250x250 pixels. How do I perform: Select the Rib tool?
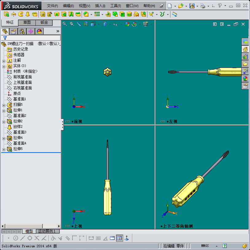point(108,14)
